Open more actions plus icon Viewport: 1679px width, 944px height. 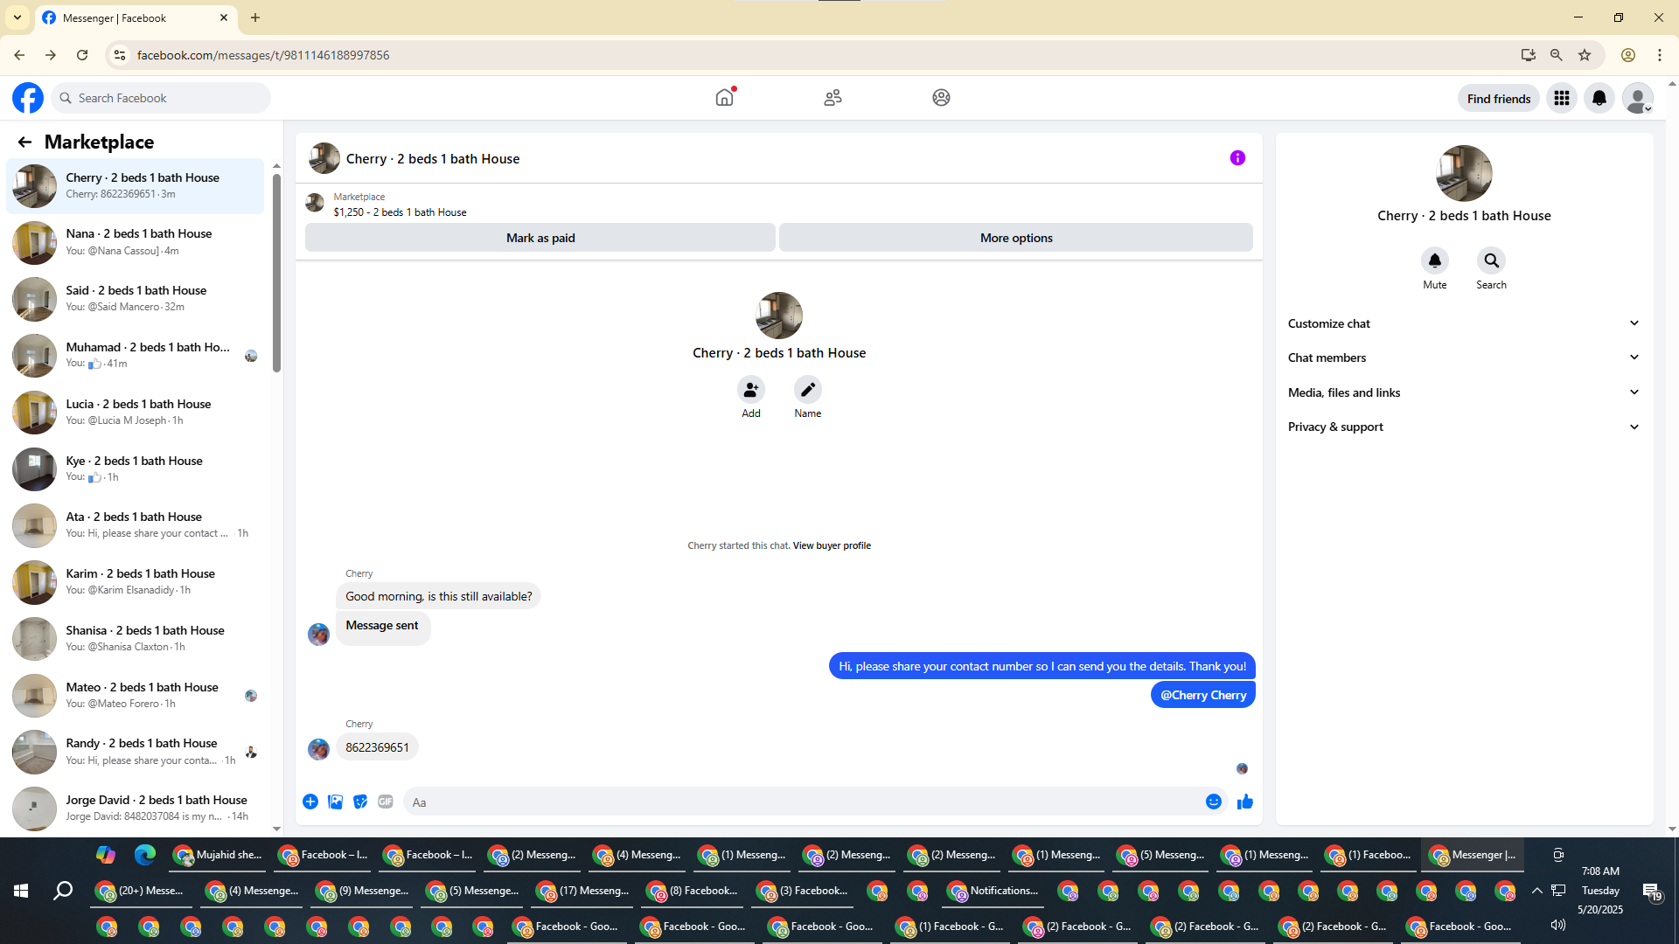(x=310, y=802)
